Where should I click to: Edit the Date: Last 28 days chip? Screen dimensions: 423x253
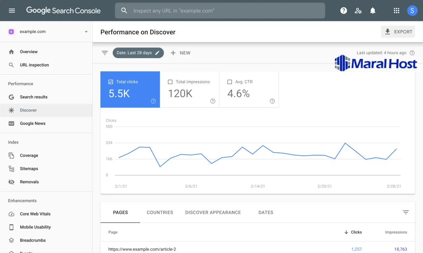coord(138,53)
